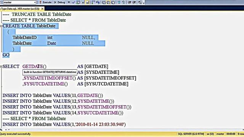Image resolution: width=244 pixels, height=137 pixels.
Task: Uncomment the selected lines
Action: pos(124,2)
